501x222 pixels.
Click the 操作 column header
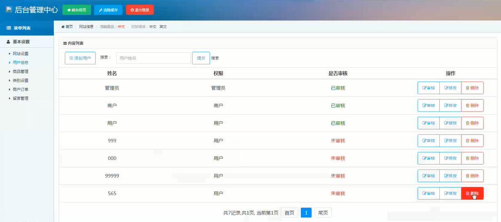click(x=450, y=73)
